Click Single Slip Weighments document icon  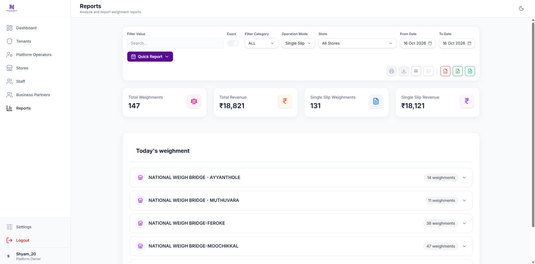coord(376,101)
